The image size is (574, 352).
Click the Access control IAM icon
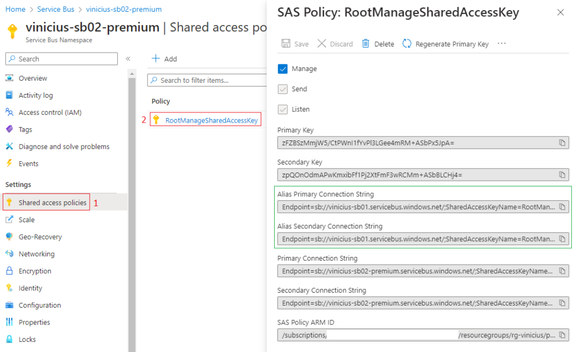pos(10,112)
